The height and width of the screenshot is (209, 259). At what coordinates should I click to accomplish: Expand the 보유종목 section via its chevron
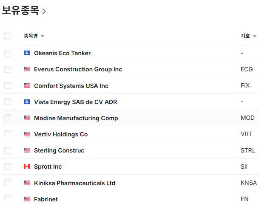[44, 11]
